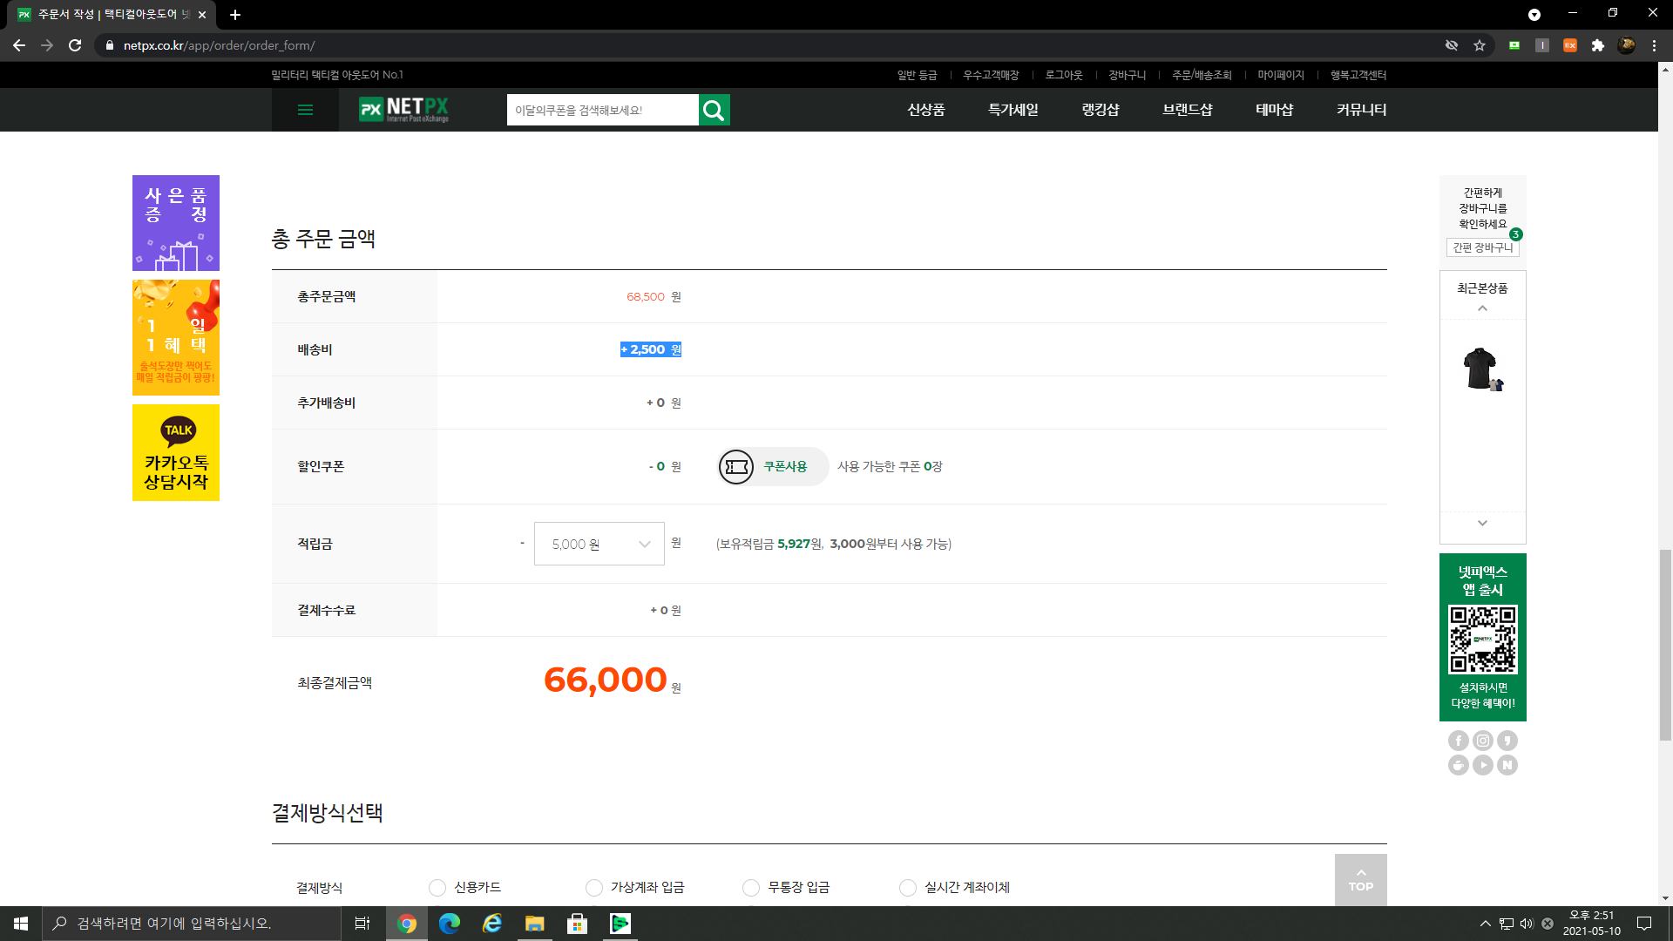Click the app QR code image
Image resolution: width=1673 pixels, height=941 pixels.
click(x=1483, y=640)
